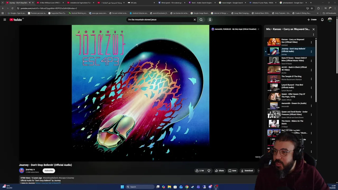Subscribe to the journey channel

coord(49,171)
